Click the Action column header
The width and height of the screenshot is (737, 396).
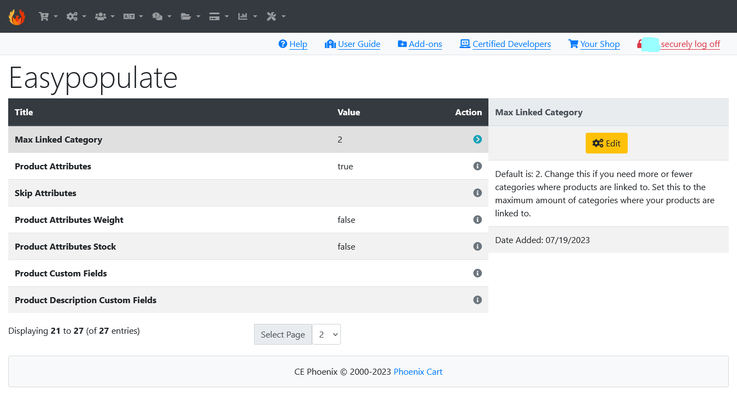click(x=469, y=112)
